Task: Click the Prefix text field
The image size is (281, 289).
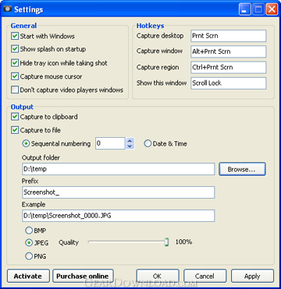Action: tap(119, 192)
